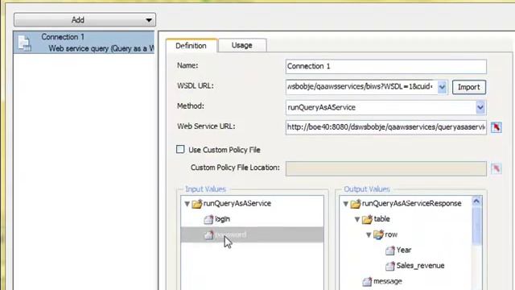Collapse the table node in Output Values

click(x=357, y=219)
